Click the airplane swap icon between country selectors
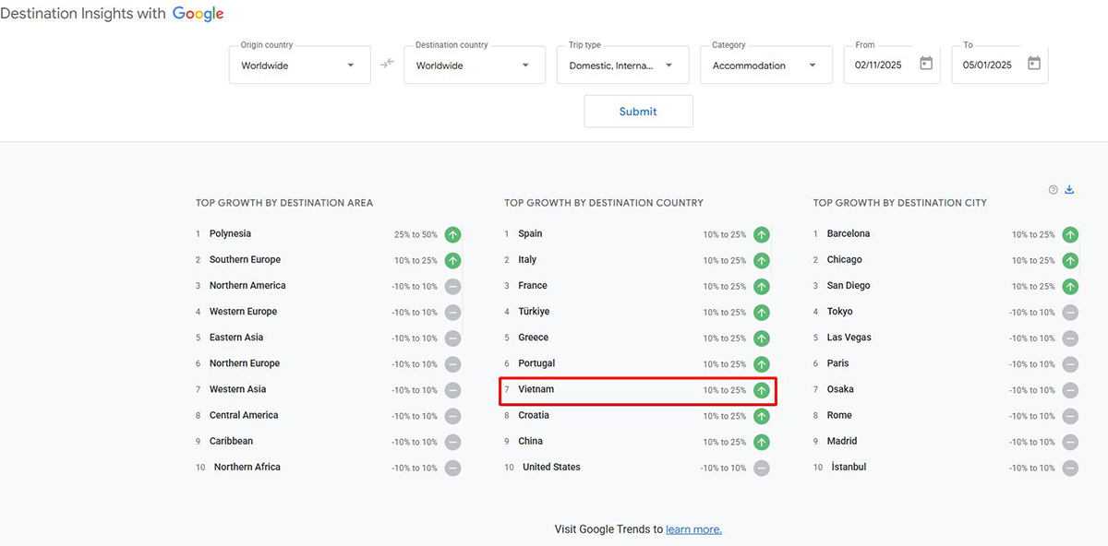Screen dimensions: 1108x546 tap(386, 64)
